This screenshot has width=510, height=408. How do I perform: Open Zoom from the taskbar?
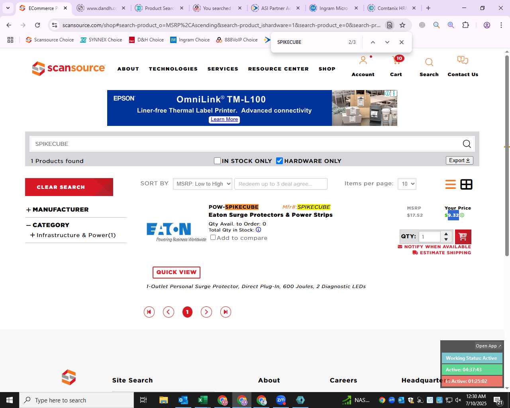click(281, 400)
